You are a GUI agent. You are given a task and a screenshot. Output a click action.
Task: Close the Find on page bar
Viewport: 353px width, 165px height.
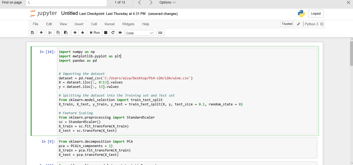348,2
